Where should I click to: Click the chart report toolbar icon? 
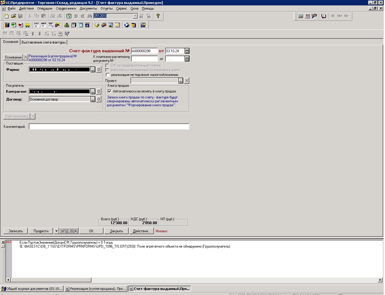pyautogui.click(x=118, y=25)
